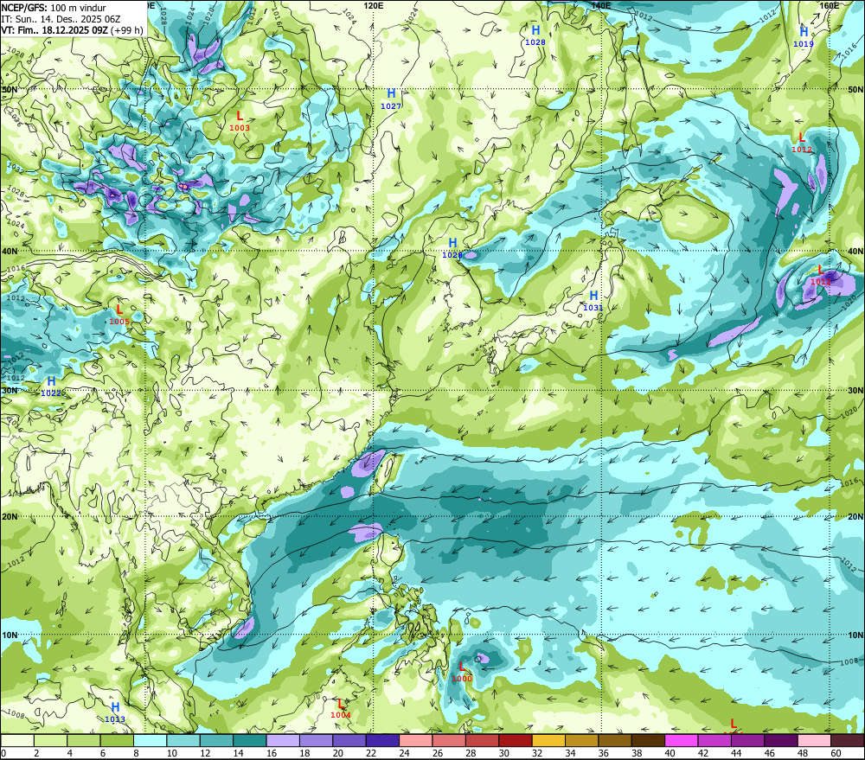Pick the dark teal 14–16 legend swatch

point(250,740)
